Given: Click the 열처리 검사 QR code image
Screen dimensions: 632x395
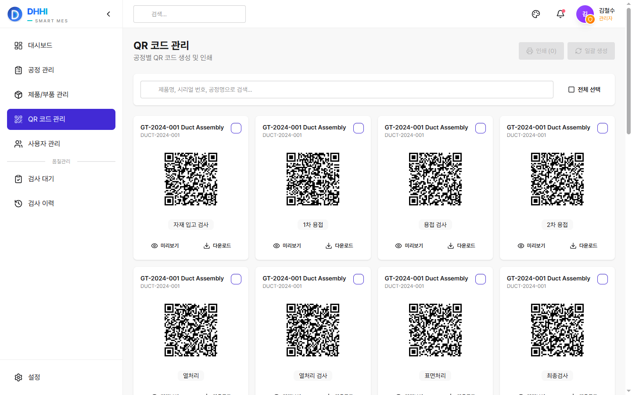Looking at the screenshot, I should pyautogui.click(x=313, y=330).
